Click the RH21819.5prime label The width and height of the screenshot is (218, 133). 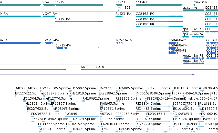(x=82, y=93)
